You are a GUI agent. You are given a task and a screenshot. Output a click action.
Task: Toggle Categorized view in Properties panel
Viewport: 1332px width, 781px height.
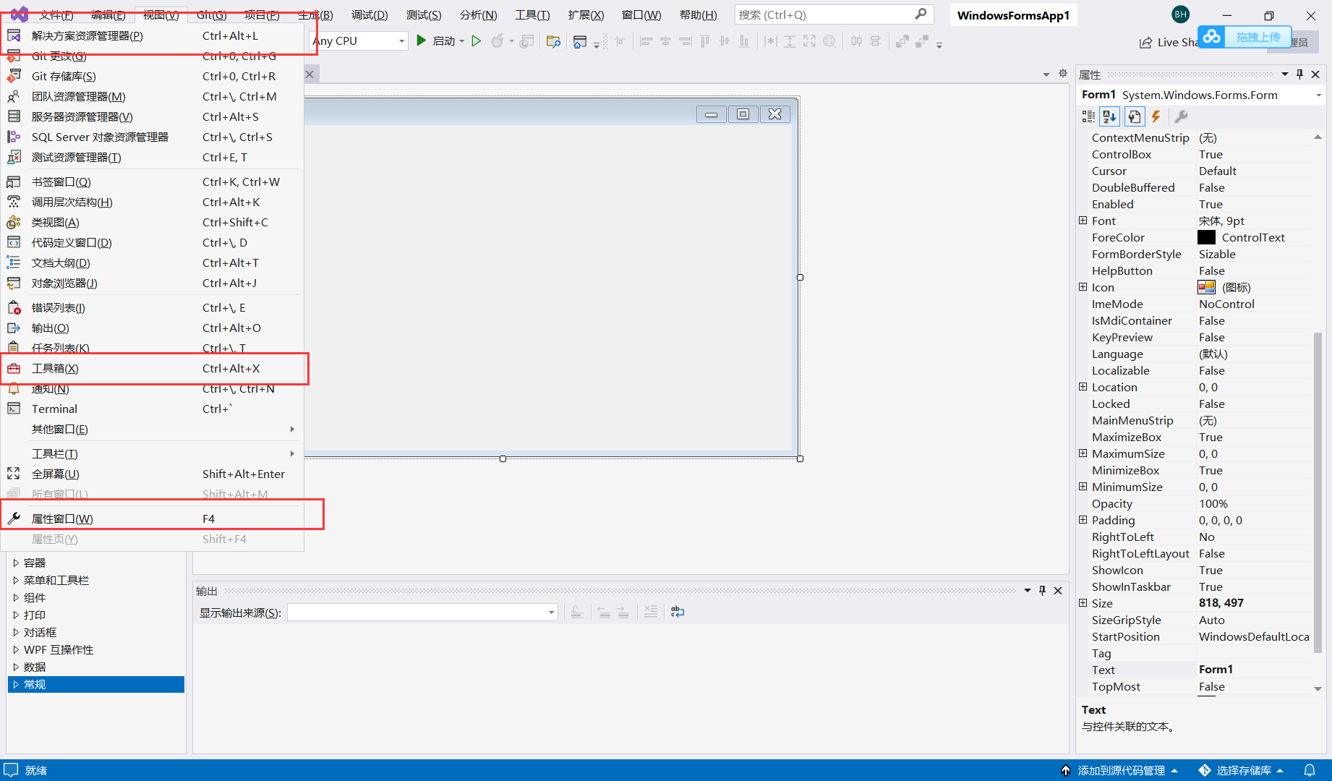pos(1088,116)
